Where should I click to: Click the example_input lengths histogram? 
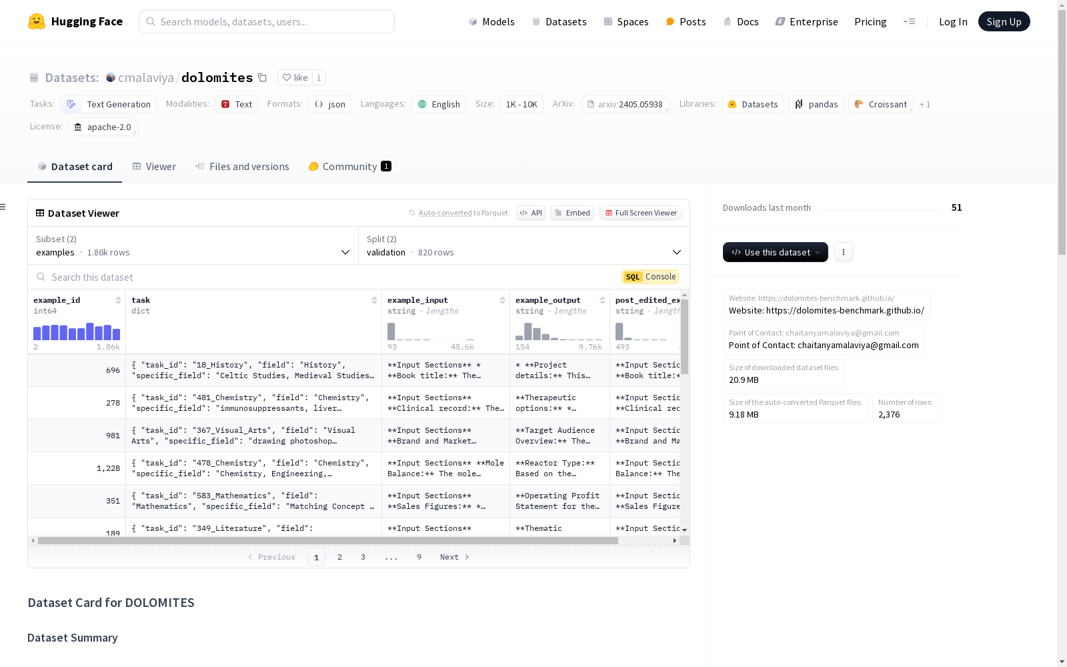(431, 331)
